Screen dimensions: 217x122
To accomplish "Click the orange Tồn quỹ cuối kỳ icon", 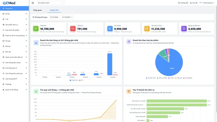I will coord(147,29).
